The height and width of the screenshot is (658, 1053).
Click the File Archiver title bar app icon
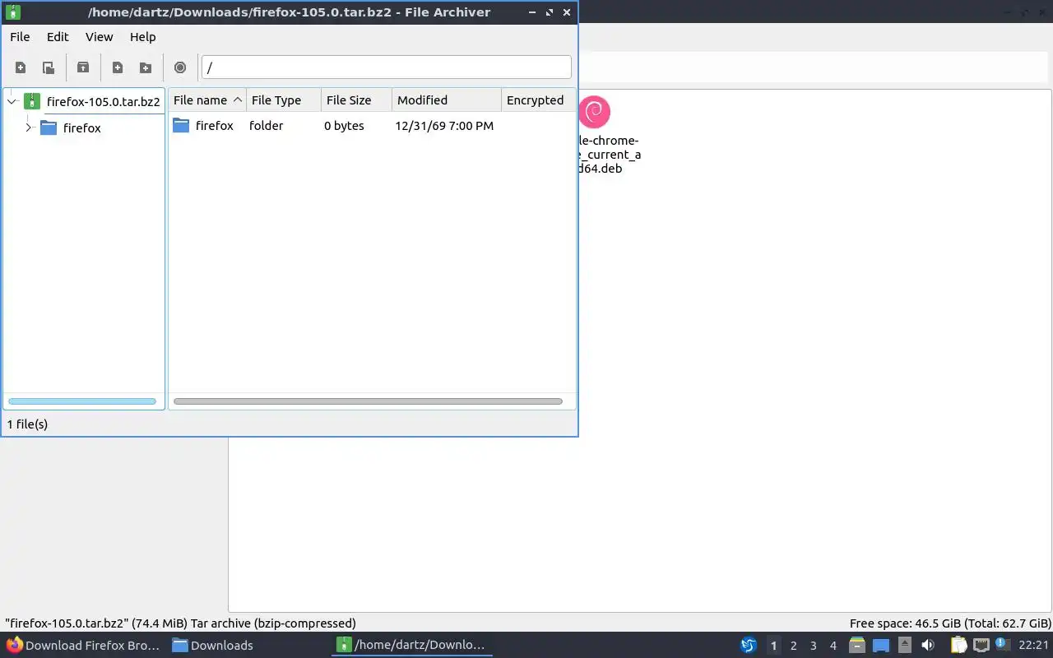12,12
